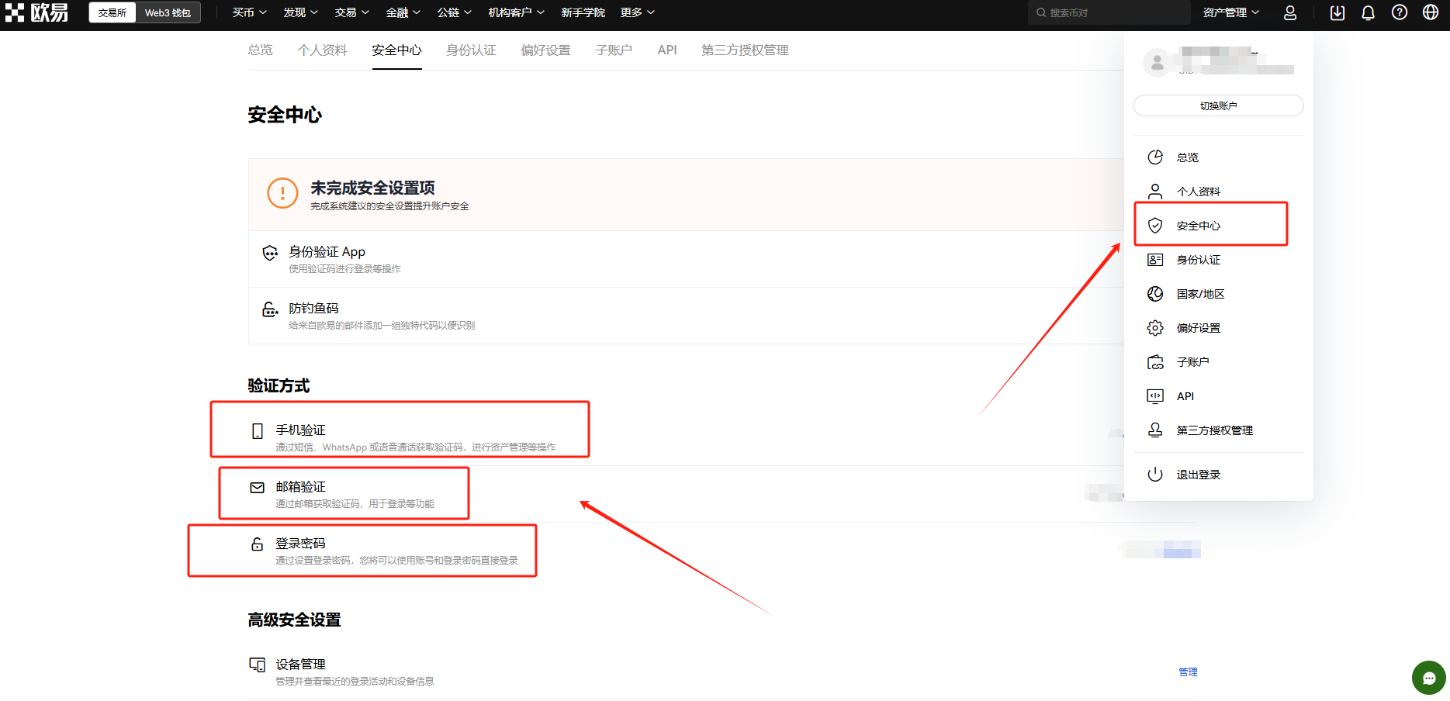Click the 安全中心 shield icon in dropdown
The width and height of the screenshot is (1450, 701).
(1155, 226)
